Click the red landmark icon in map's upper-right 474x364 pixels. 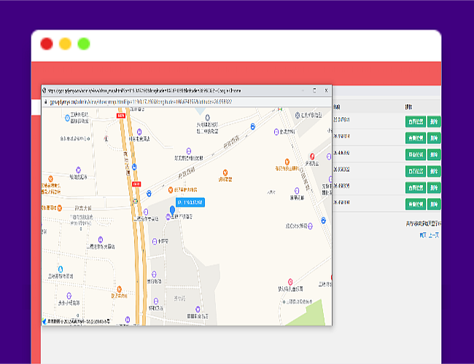[x=312, y=157]
